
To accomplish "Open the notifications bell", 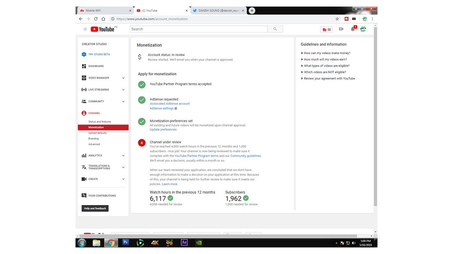I will 353,29.
